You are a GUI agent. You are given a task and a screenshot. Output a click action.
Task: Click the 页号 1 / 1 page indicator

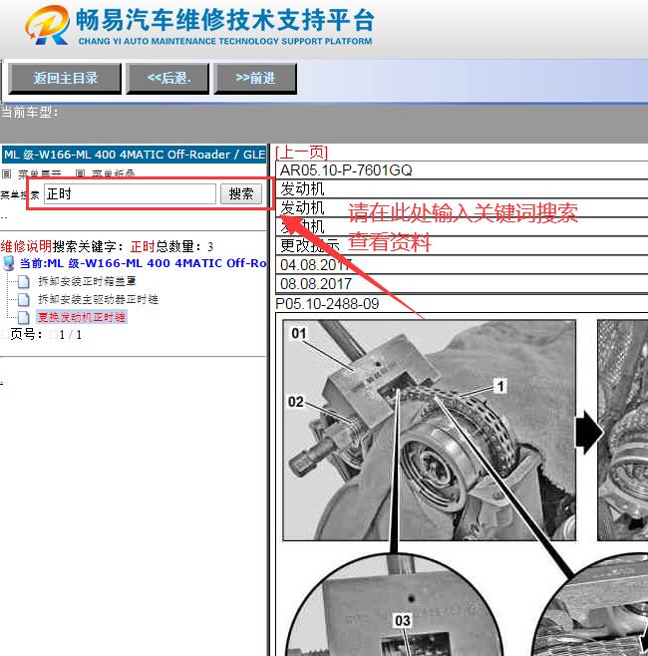pos(46,335)
